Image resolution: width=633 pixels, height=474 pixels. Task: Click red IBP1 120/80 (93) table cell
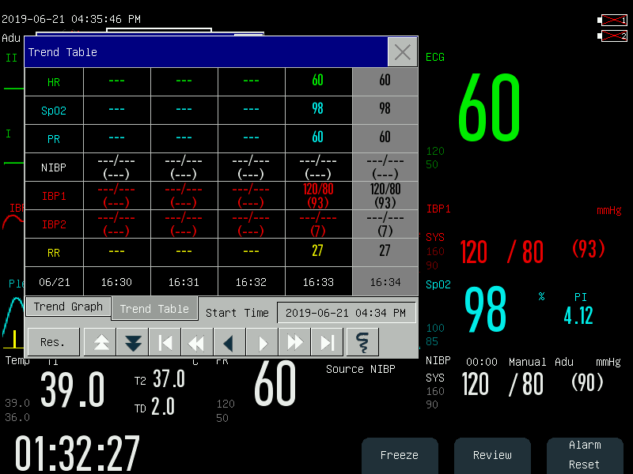click(319, 196)
